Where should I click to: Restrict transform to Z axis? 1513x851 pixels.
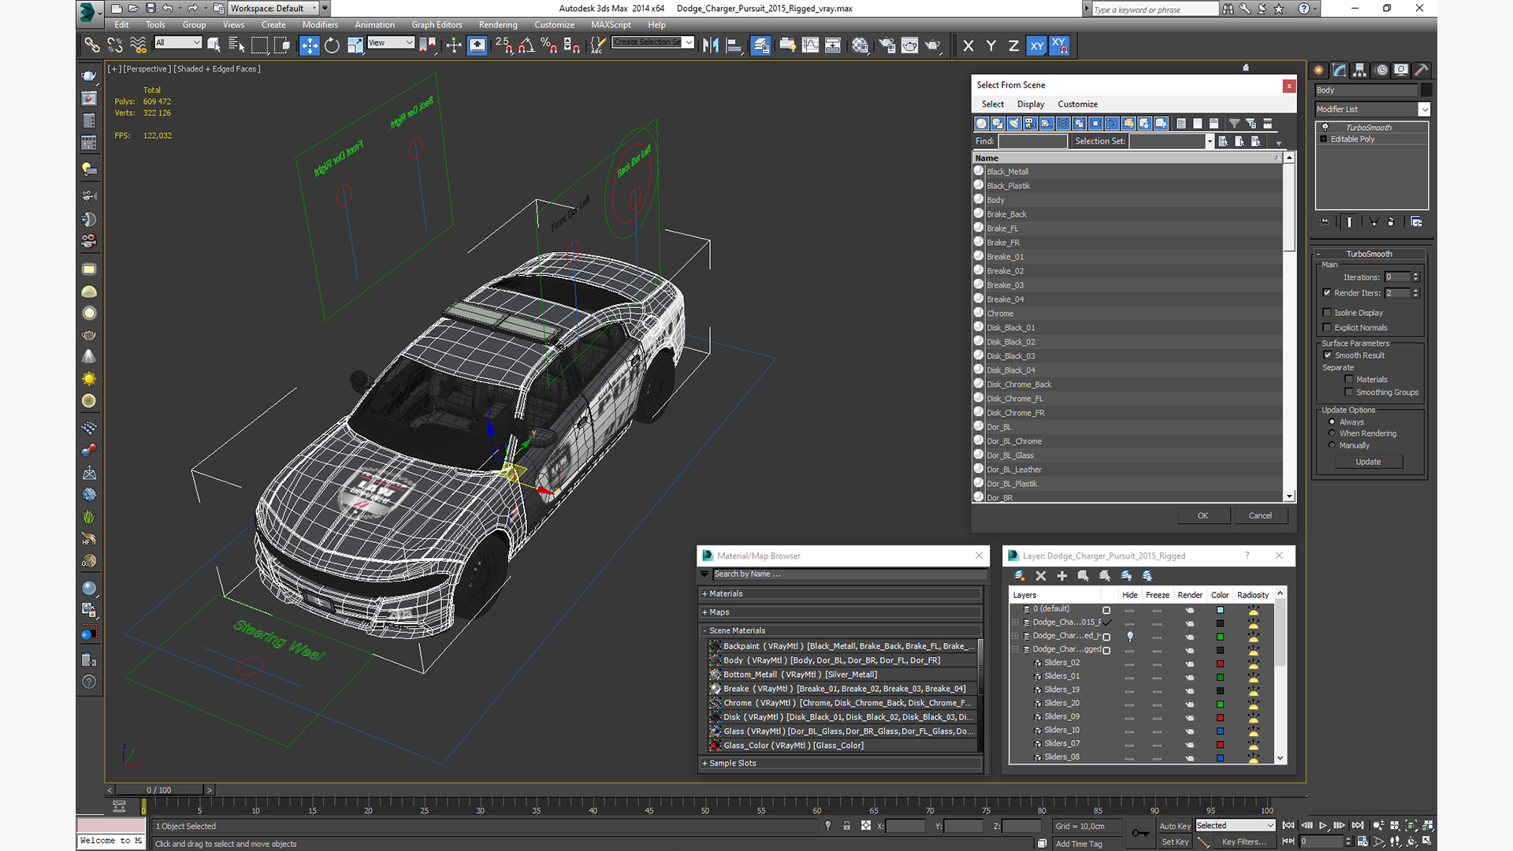tap(1013, 46)
